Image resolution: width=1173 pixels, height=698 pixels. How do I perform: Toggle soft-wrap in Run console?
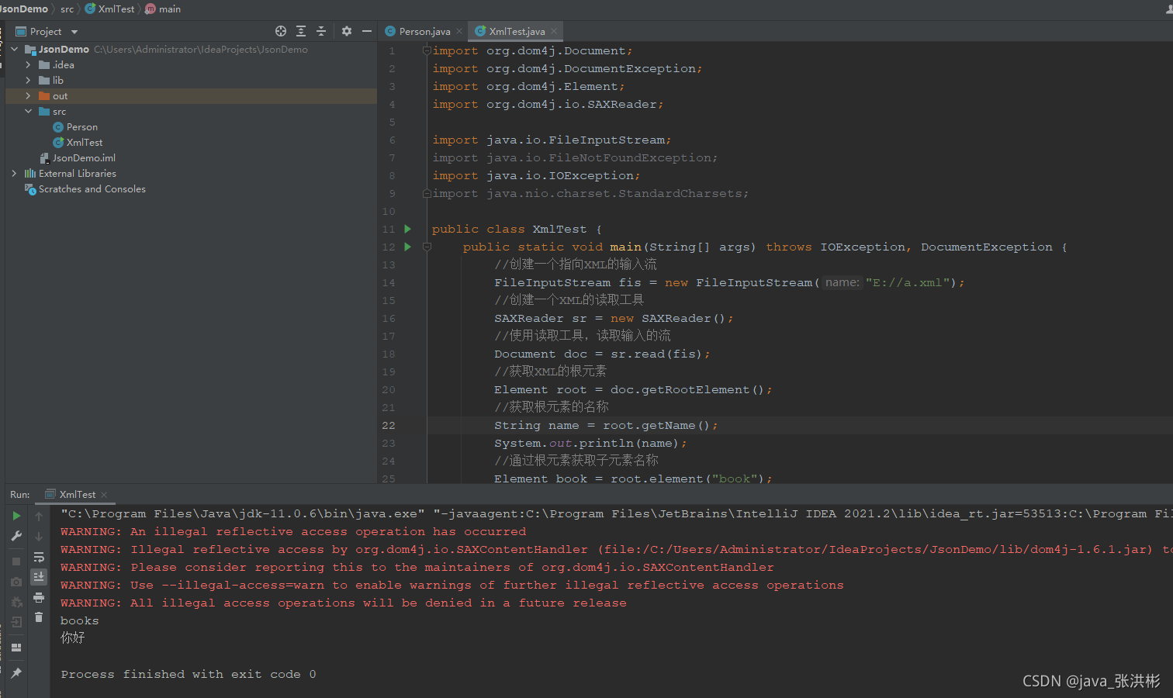click(39, 557)
